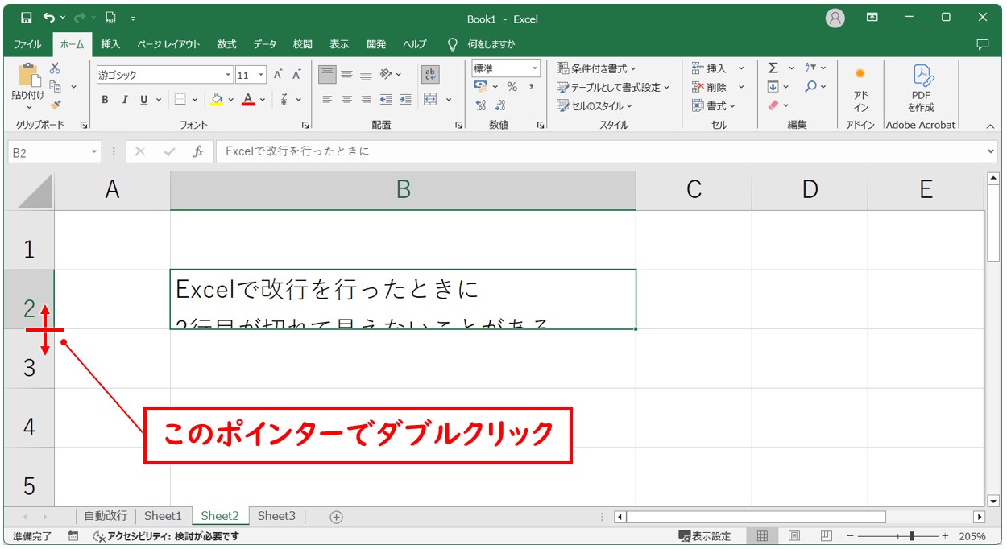Screen dimensions: 1007x549
Task: Toggle Italic formatting
Action: click(125, 100)
